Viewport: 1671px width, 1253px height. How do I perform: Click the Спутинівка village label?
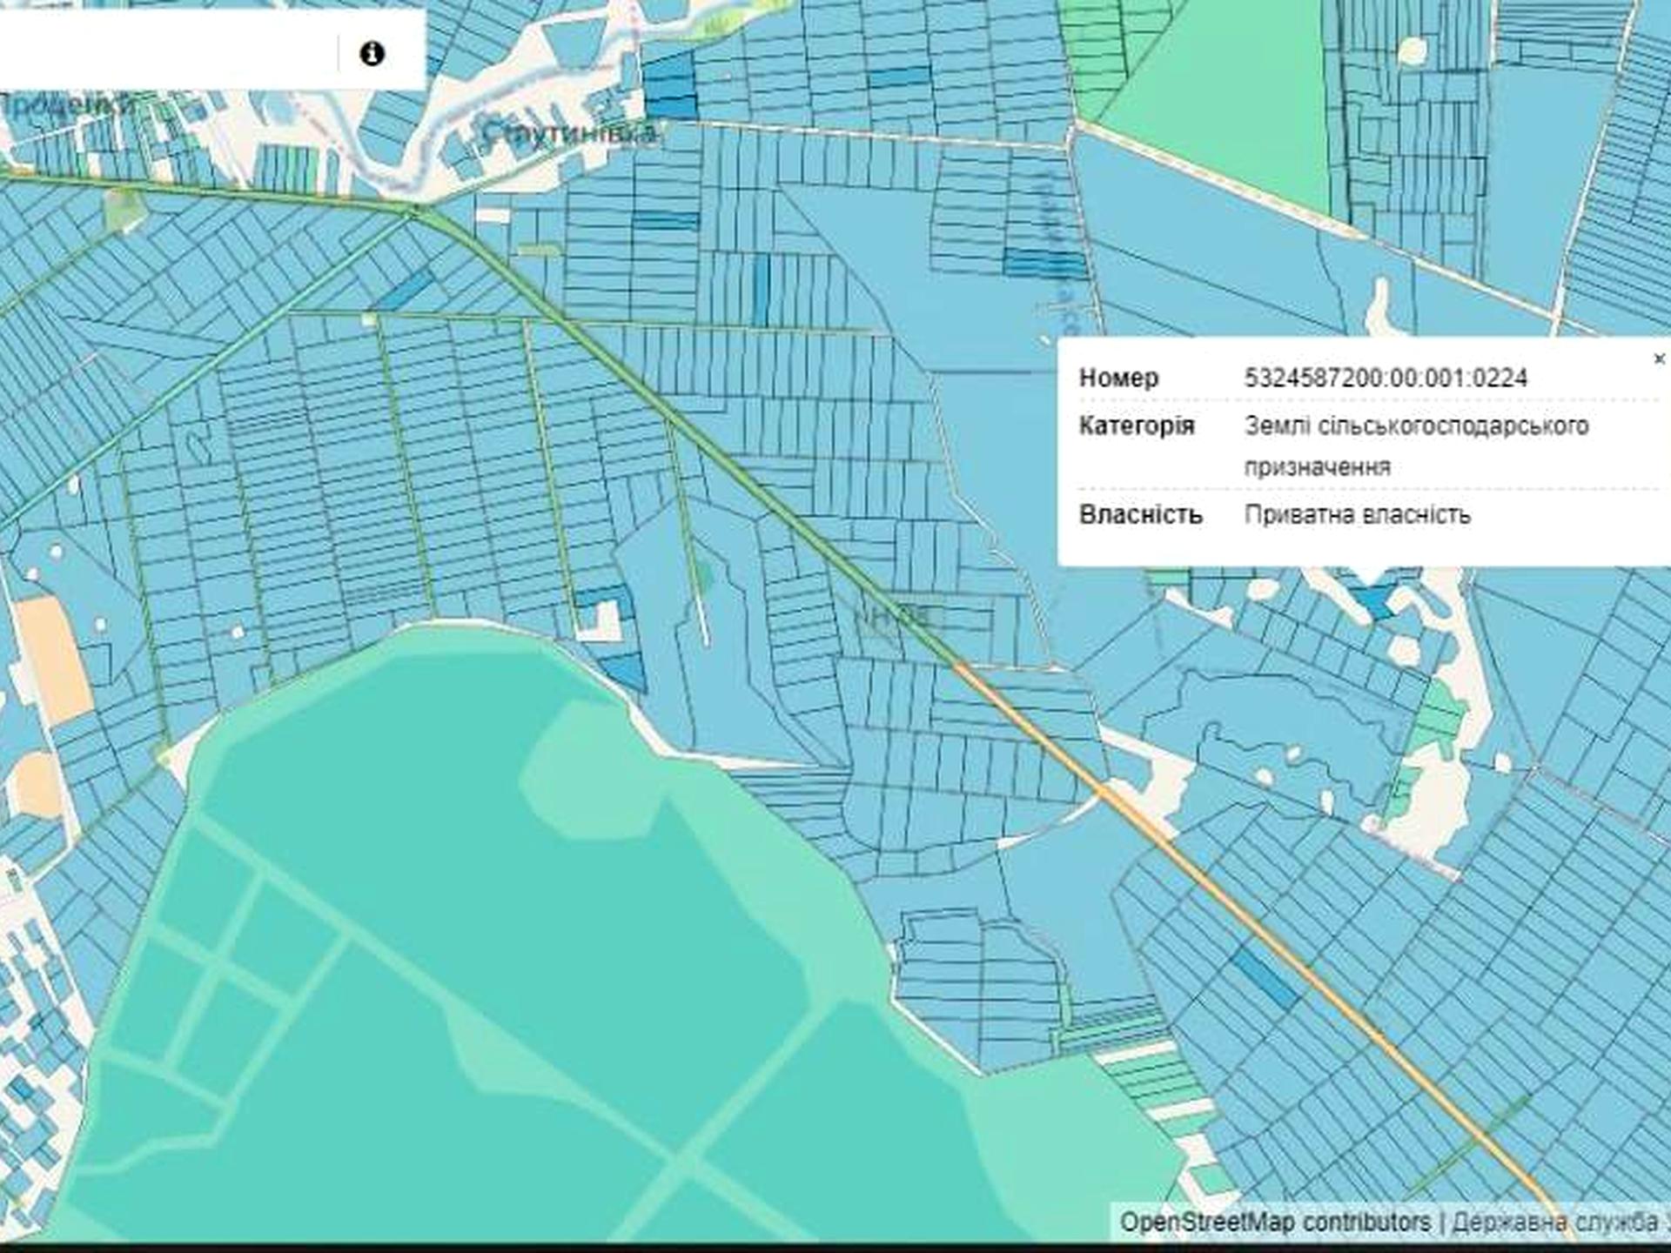(569, 132)
